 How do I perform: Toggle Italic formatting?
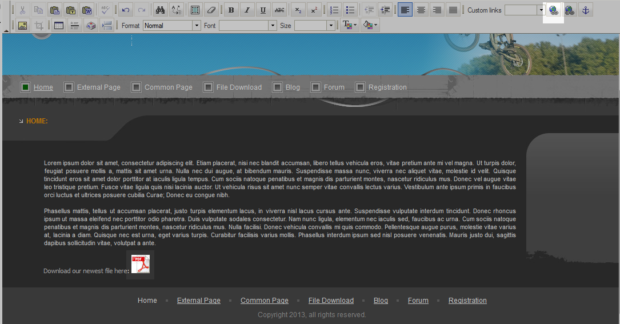click(x=247, y=10)
